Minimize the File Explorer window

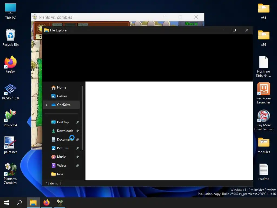pyautogui.click(x=222, y=30)
